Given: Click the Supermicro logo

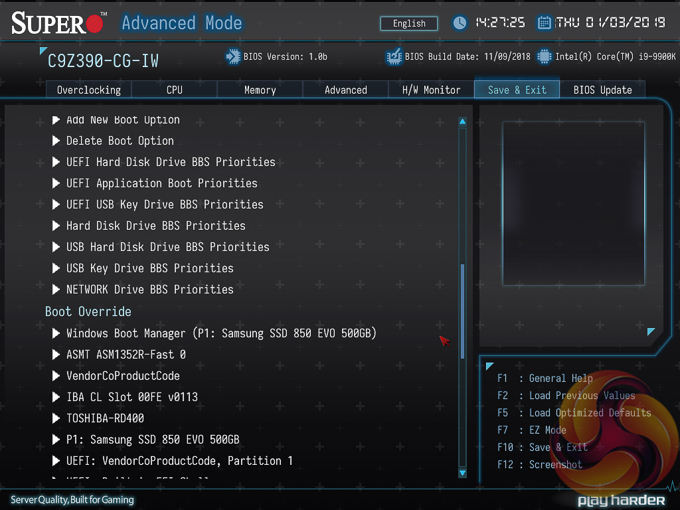Looking at the screenshot, I should click(x=58, y=24).
